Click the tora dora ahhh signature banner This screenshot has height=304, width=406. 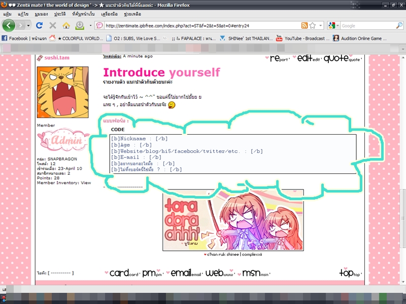(233, 220)
